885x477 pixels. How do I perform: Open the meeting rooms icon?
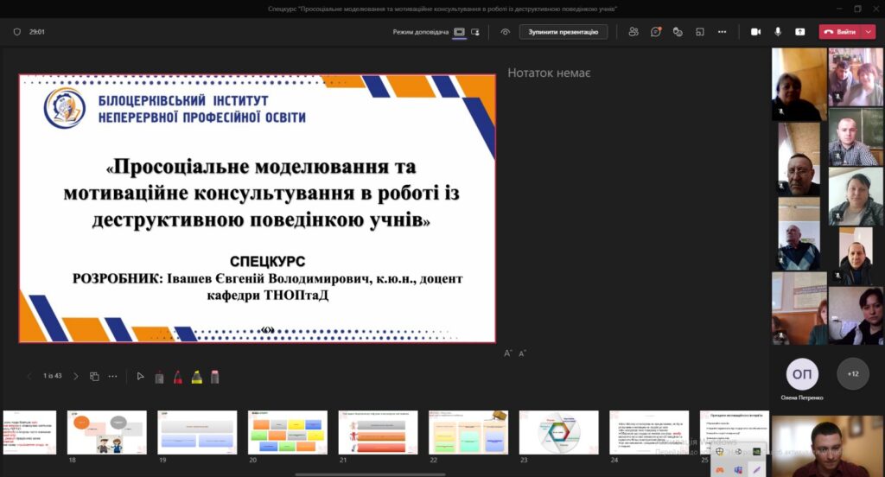click(x=700, y=32)
